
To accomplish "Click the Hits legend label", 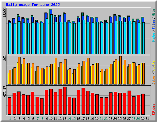I will [x=154, y=13].
